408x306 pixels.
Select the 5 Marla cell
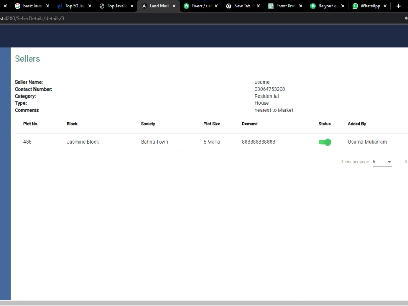tap(212, 142)
